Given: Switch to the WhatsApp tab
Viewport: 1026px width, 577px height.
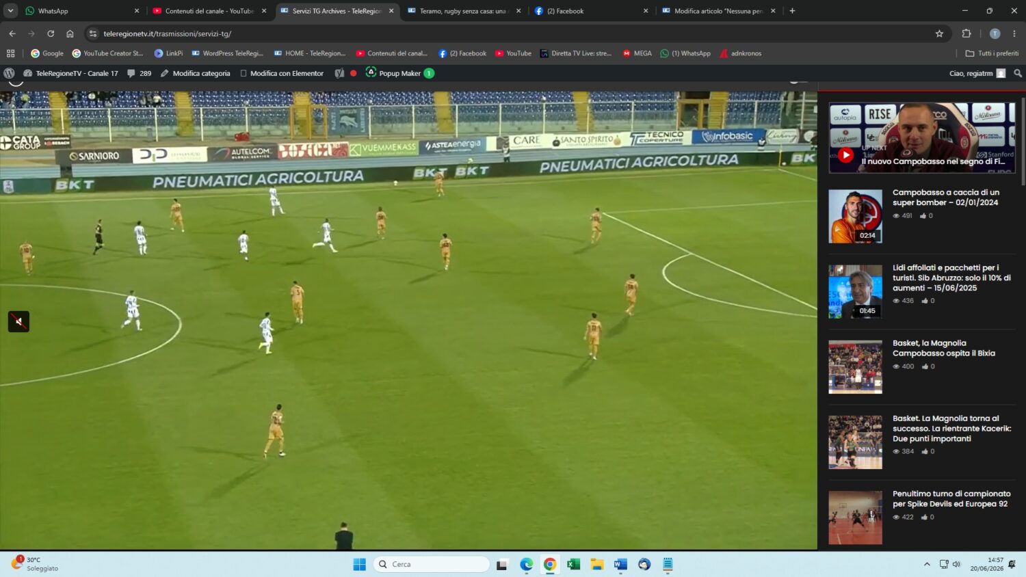Looking at the screenshot, I should 82,11.
